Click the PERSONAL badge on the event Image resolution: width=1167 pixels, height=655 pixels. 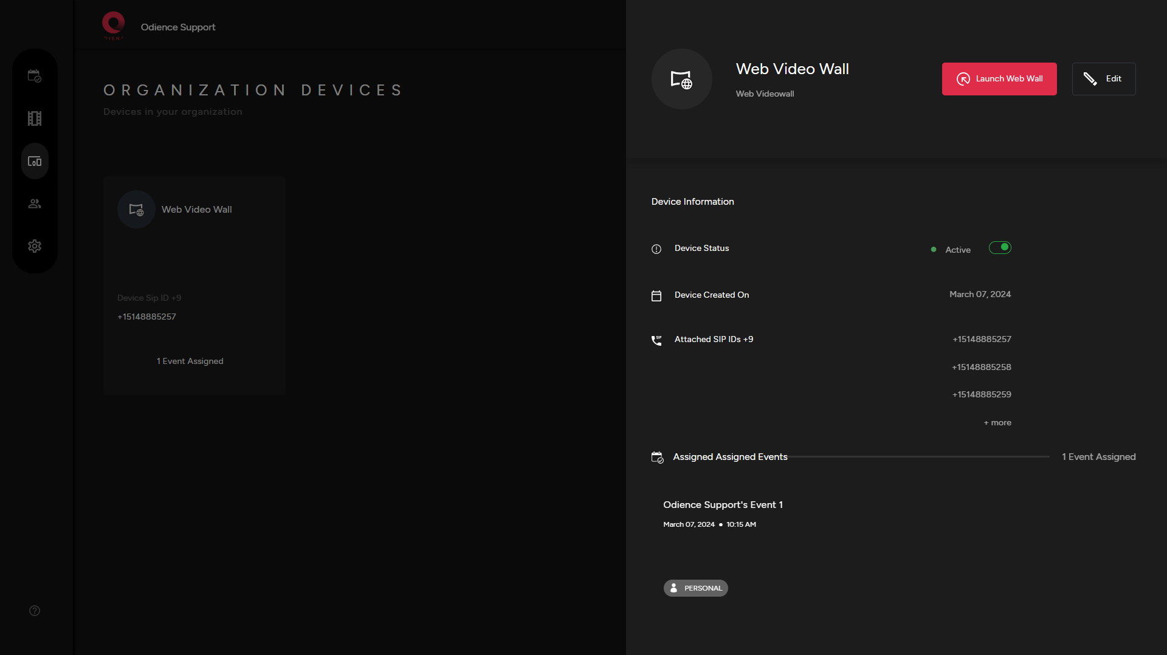tap(695, 588)
